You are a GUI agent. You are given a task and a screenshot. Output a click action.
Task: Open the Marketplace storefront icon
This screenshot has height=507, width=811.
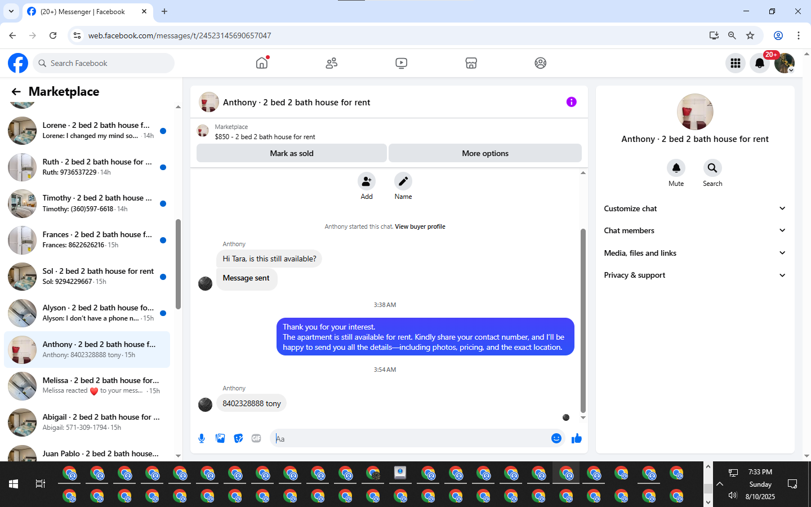point(471,63)
